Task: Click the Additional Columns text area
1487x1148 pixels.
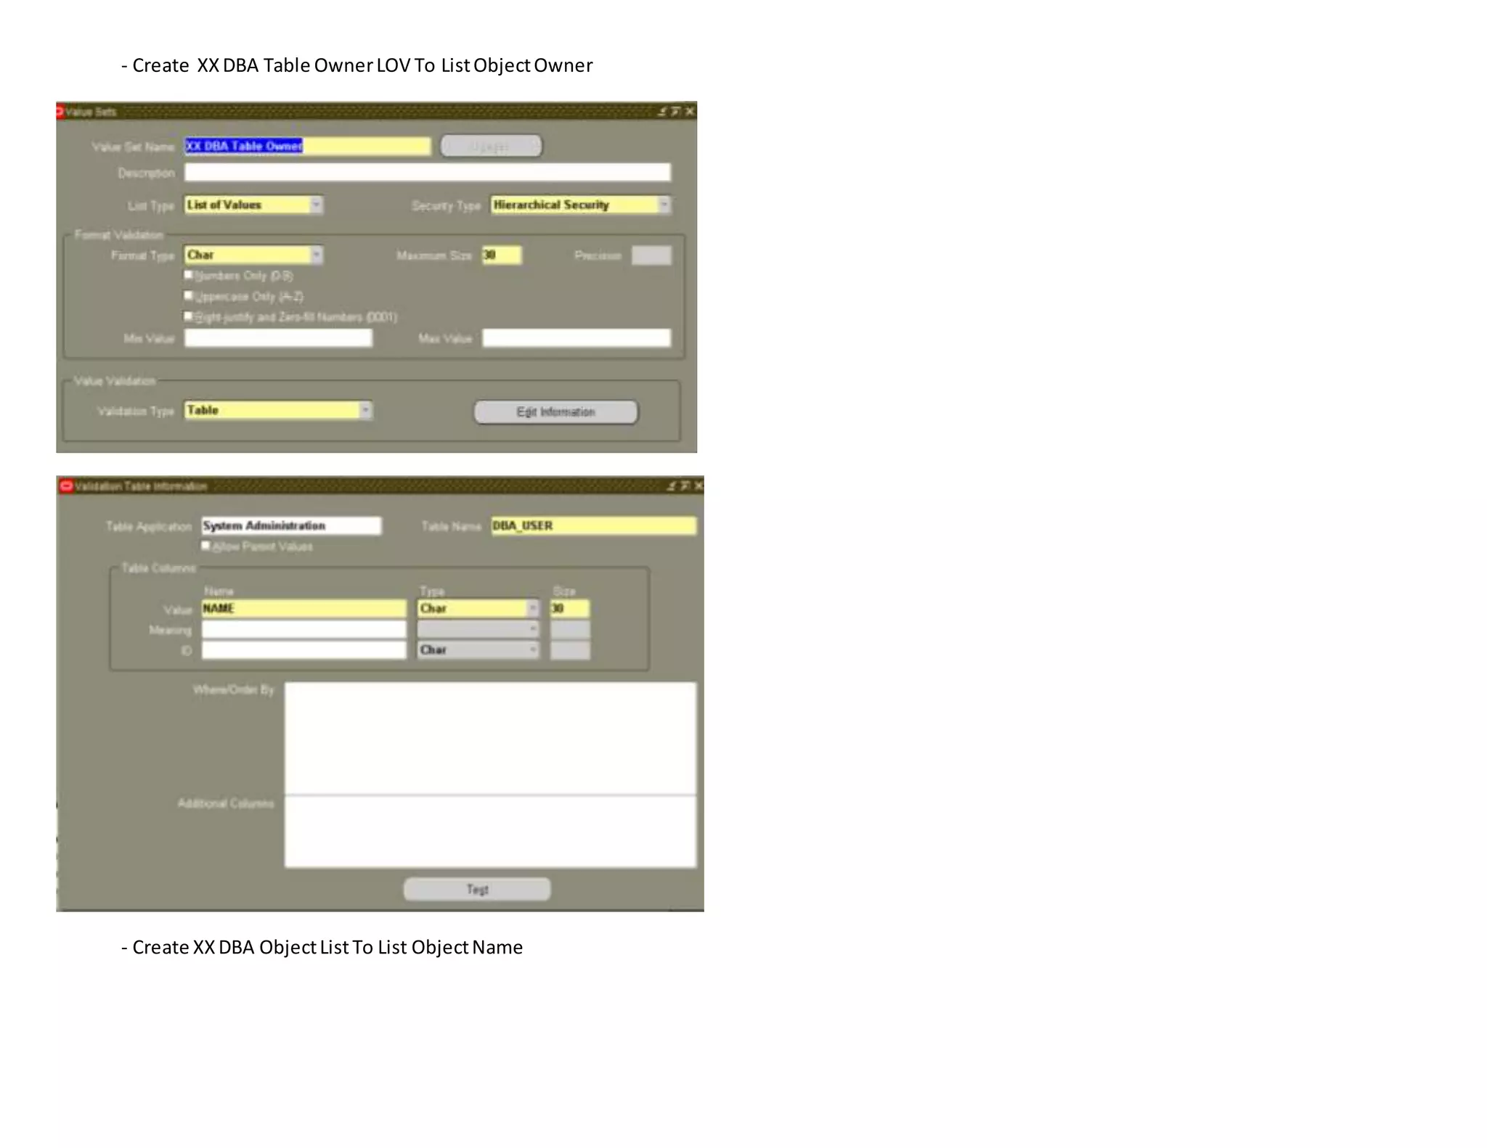Action: (490, 832)
